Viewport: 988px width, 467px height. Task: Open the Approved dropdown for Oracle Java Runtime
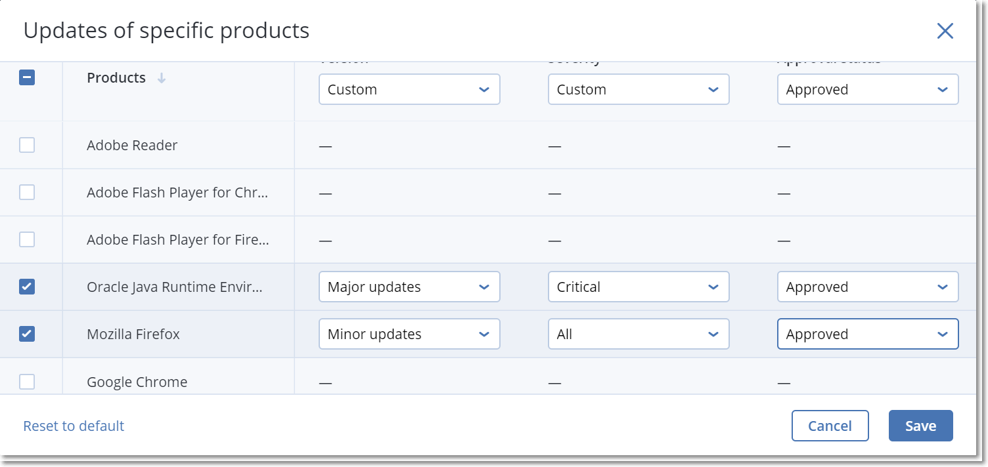click(867, 287)
